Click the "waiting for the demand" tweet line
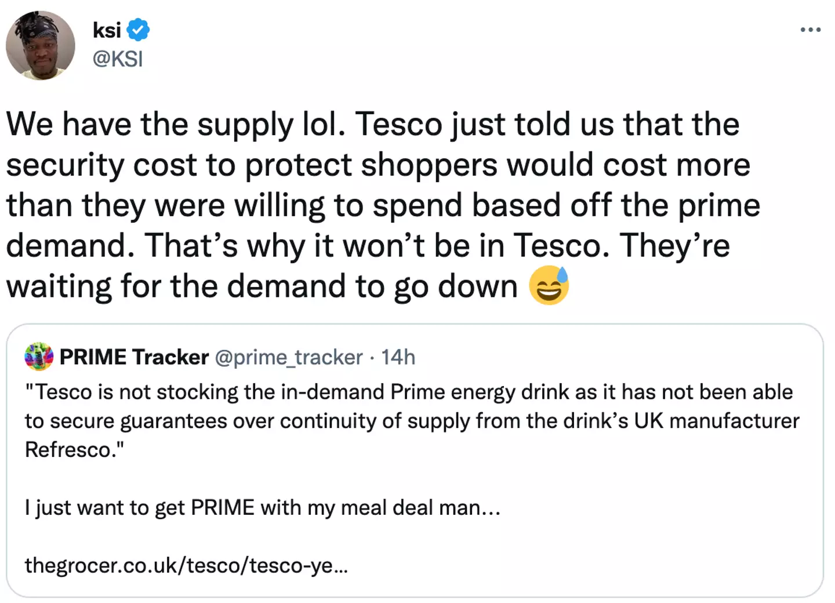This screenshot has width=835, height=603. [262, 286]
